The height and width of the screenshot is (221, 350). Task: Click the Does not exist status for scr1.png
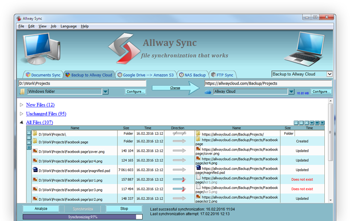(302, 180)
